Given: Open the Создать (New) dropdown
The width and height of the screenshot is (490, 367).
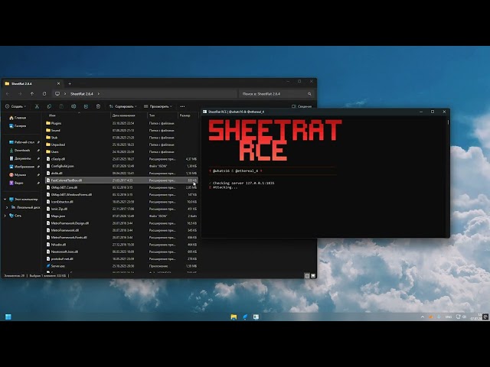Looking at the screenshot, I should (x=15, y=106).
